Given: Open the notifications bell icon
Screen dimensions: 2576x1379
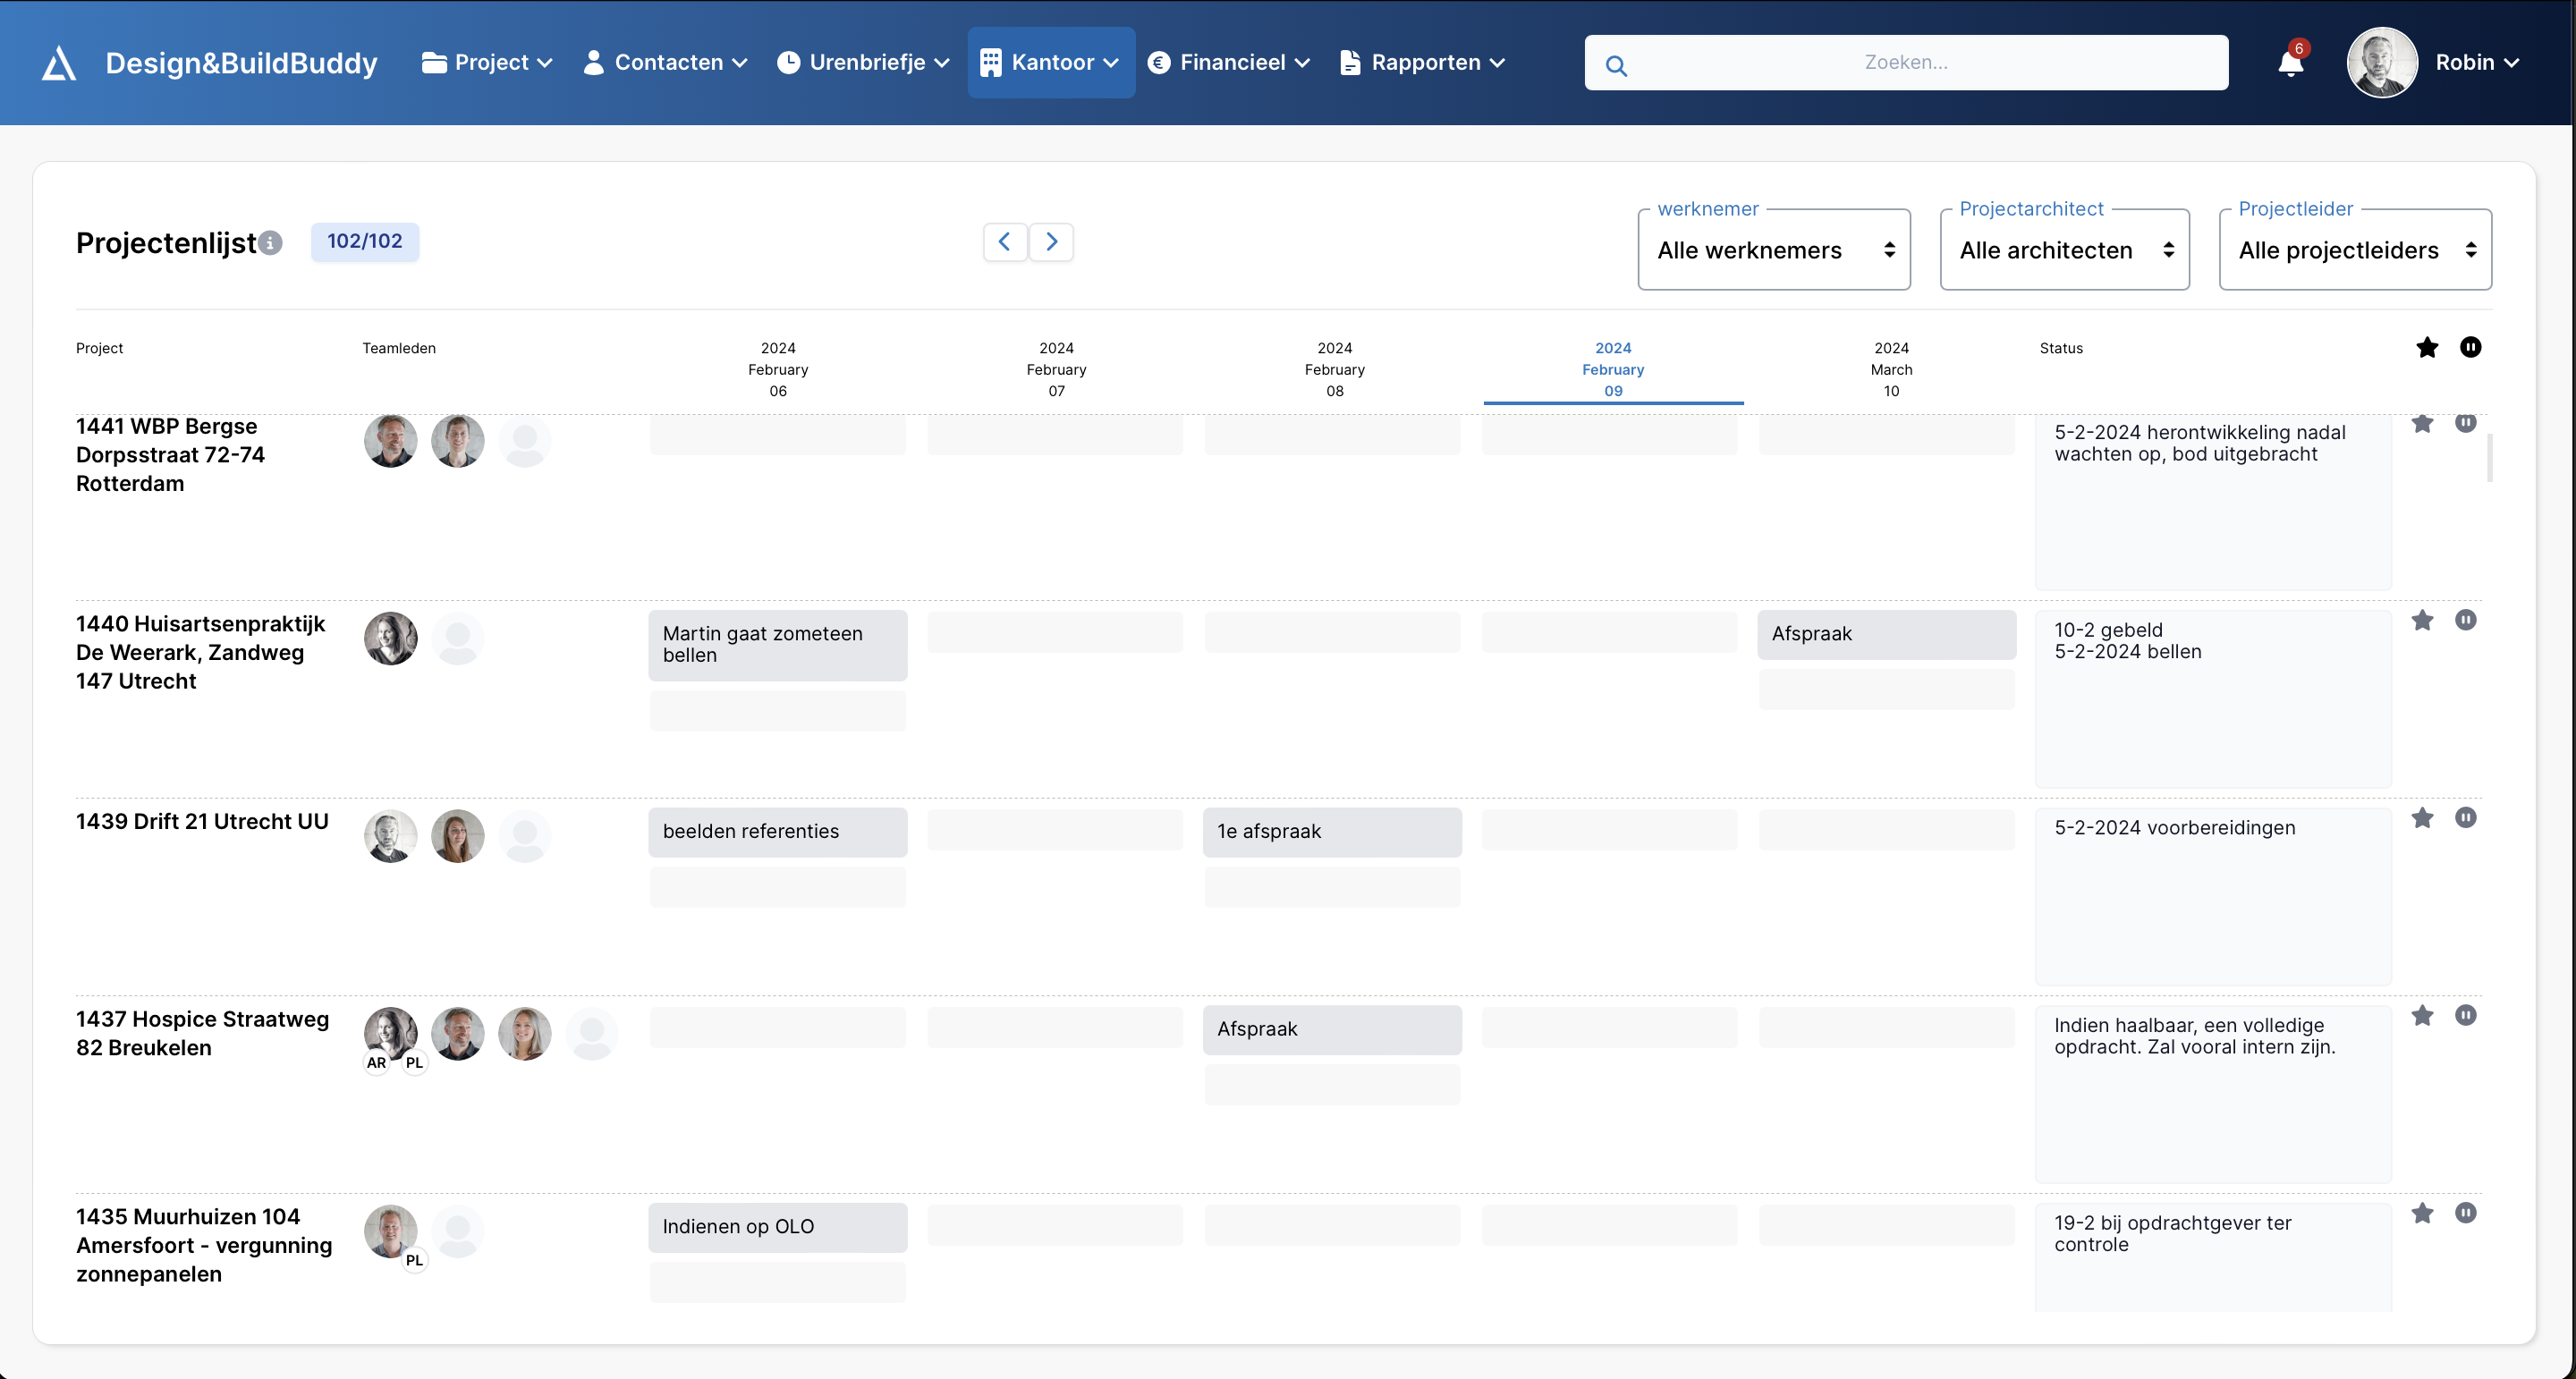Looking at the screenshot, I should [2290, 63].
